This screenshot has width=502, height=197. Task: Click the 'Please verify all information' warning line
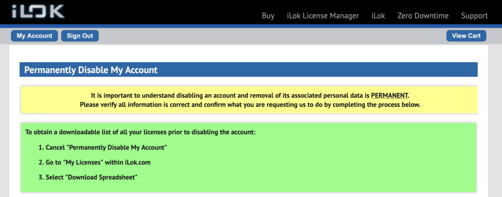tap(250, 105)
